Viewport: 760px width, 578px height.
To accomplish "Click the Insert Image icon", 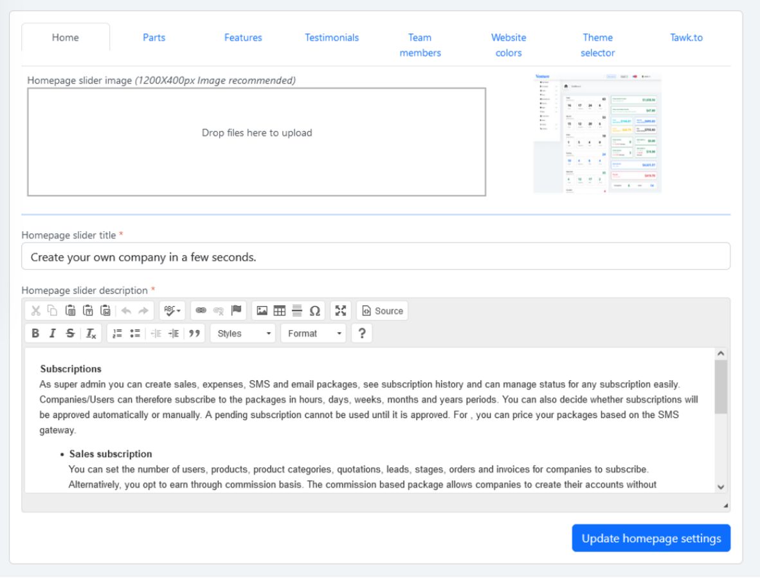I will click(x=262, y=311).
